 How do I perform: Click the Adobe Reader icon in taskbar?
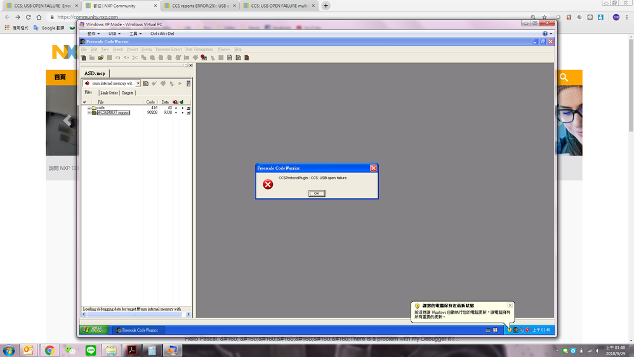click(131, 350)
